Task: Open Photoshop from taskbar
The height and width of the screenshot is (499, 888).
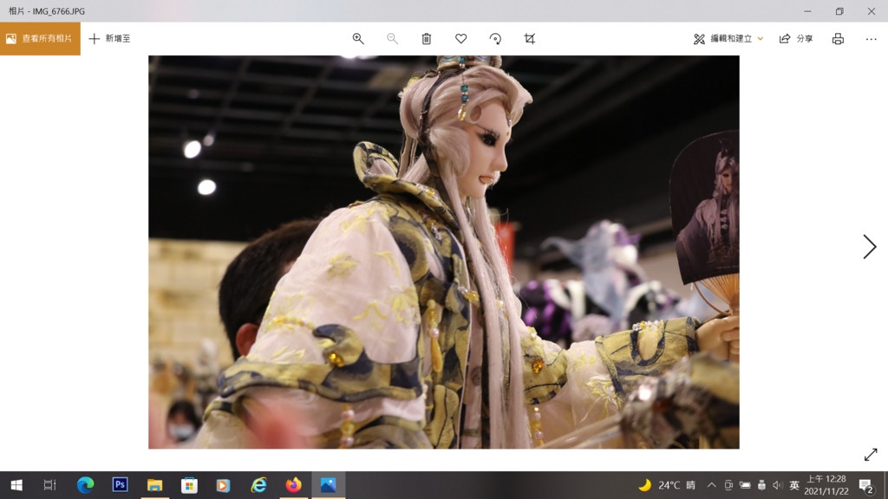Action: (120, 485)
